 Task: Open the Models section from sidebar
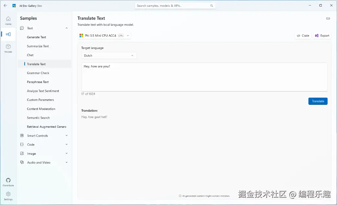click(x=8, y=47)
